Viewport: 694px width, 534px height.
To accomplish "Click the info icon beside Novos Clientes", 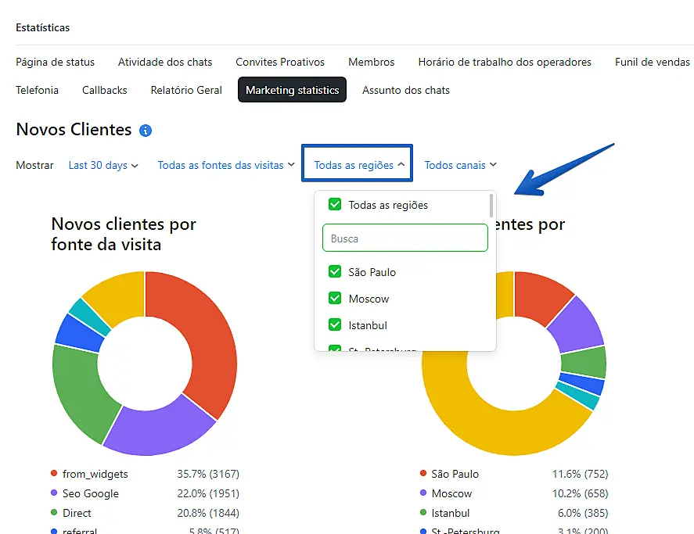I will (x=146, y=131).
